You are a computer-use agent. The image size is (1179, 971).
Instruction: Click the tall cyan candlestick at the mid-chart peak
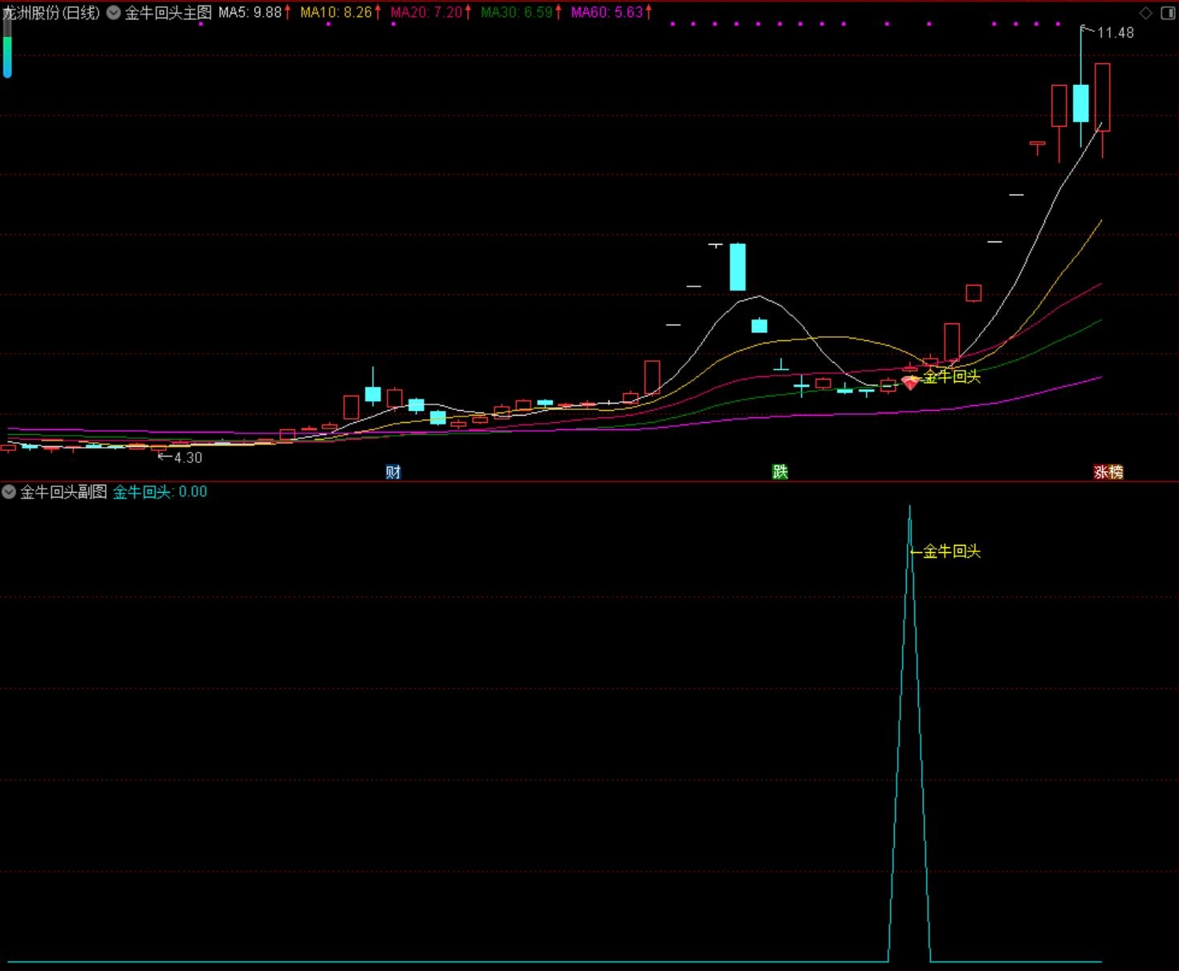coord(738,267)
